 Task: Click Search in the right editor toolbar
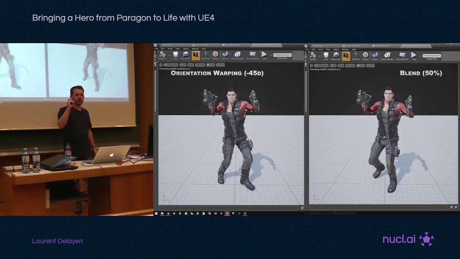[x=375, y=56]
